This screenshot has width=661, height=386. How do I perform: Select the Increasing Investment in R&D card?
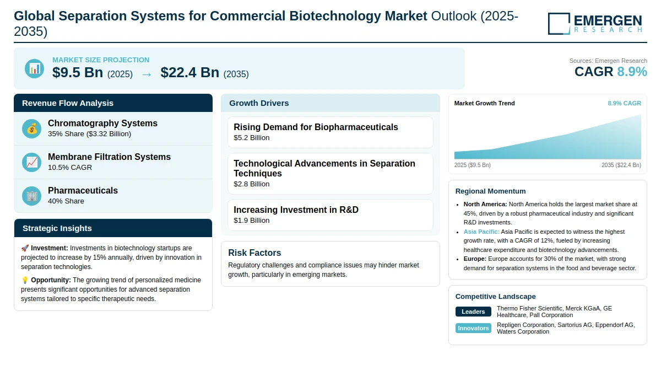point(330,215)
